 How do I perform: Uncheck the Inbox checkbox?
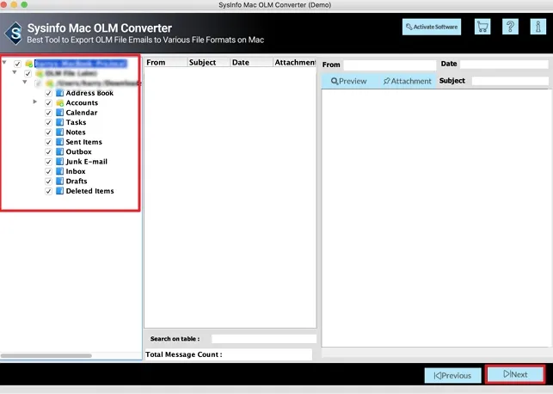tap(49, 172)
